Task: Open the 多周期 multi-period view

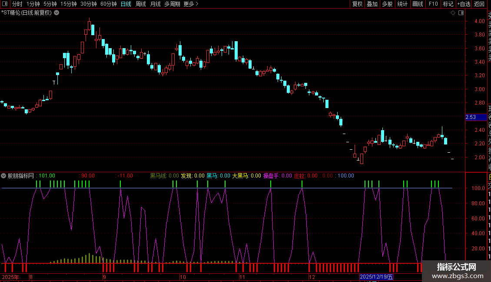Action: tap(173, 4)
